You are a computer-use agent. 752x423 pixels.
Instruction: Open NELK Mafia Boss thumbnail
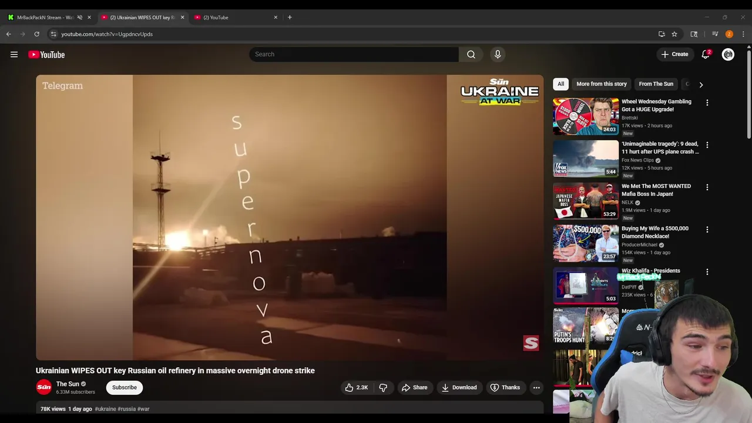coord(586,201)
